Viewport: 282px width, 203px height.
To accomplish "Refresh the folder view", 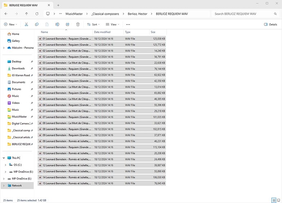I will click(37, 14).
